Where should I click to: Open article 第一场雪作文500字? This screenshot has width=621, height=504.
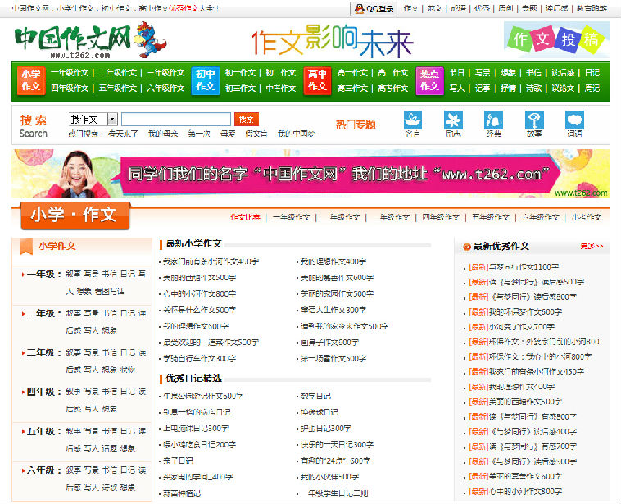[333, 359]
